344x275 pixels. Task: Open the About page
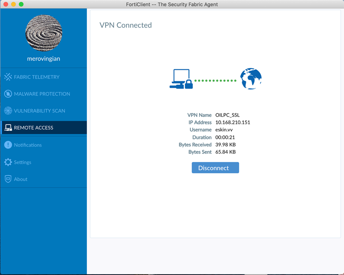pyautogui.click(x=44, y=179)
